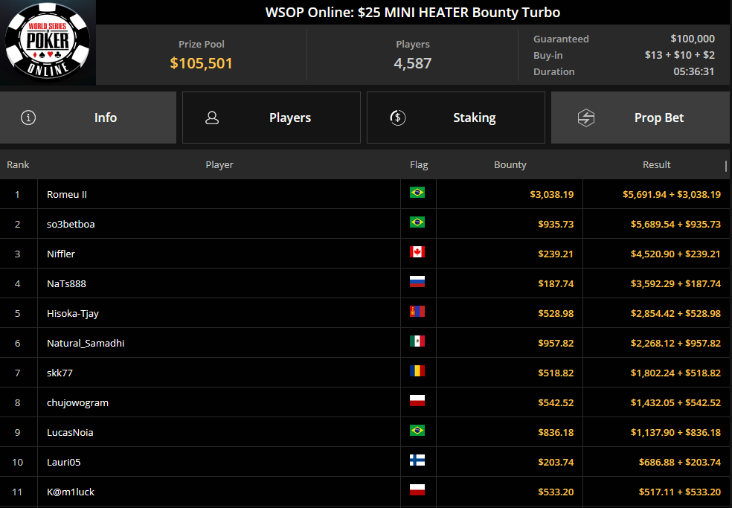Click Natural_Samadhi's $957.82 bounty
Image resolution: width=732 pixels, height=508 pixels.
(556, 343)
